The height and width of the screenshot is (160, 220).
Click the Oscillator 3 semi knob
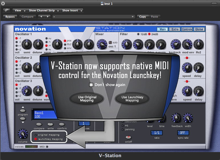coord(27,91)
